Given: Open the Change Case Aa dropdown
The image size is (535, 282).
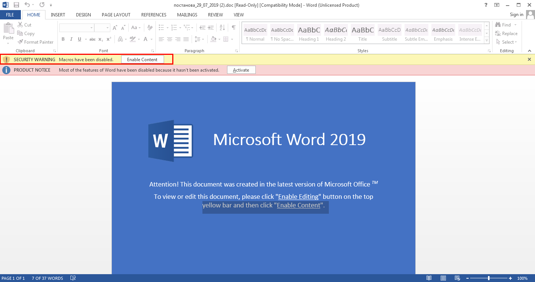Looking at the screenshot, I should 136,28.
